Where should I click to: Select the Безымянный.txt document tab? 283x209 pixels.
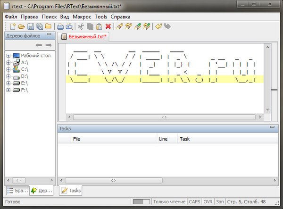point(83,37)
